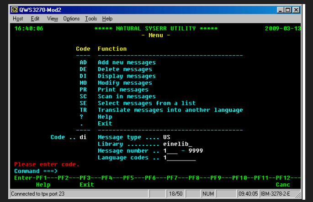This screenshot has height=202, width=313.
Task: Click the QWS3270 title bar app icon
Action: (15, 10)
